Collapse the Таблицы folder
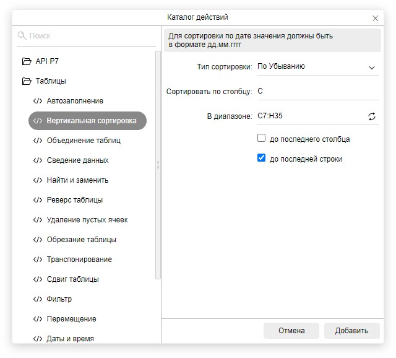Image resolution: width=396 pixels, height=358 pixels. click(27, 81)
